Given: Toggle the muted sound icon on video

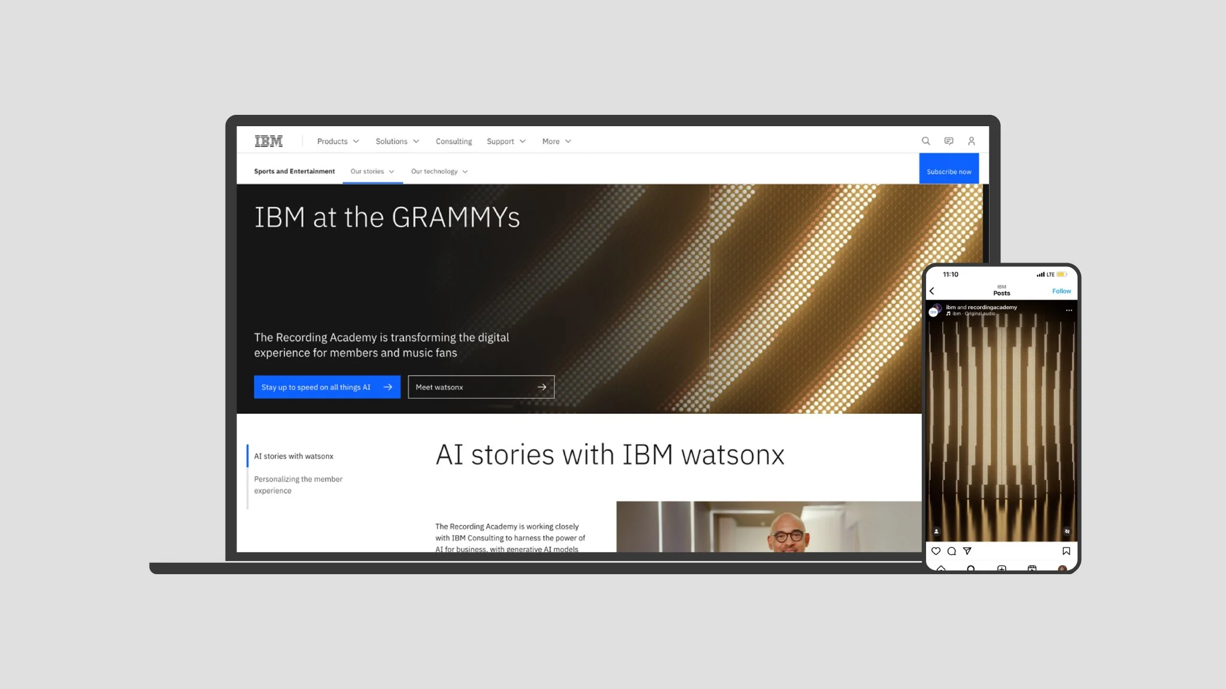Looking at the screenshot, I should tap(1067, 531).
